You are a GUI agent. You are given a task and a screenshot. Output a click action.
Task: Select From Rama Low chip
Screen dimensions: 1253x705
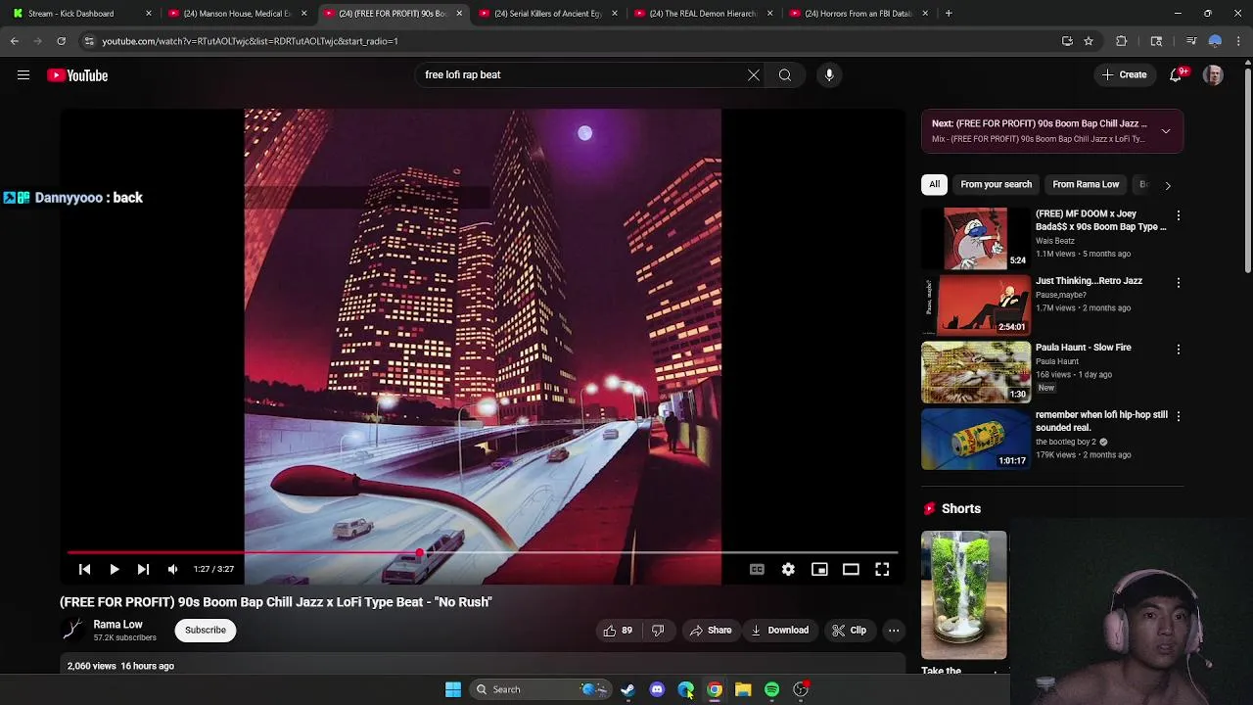[x=1086, y=184]
